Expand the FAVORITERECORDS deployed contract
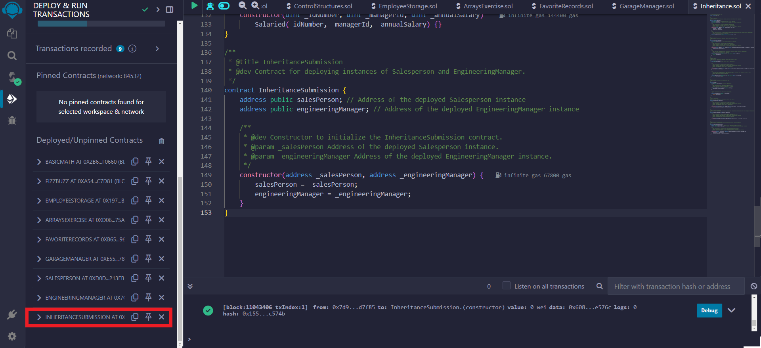The height and width of the screenshot is (348, 761). (x=39, y=239)
